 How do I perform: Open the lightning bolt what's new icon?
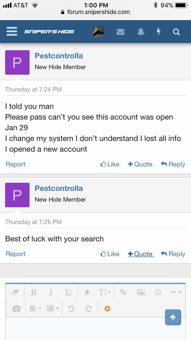pyautogui.click(x=158, y=32)
